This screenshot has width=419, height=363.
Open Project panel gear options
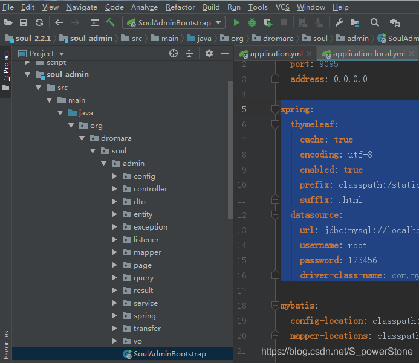(209, 53)
